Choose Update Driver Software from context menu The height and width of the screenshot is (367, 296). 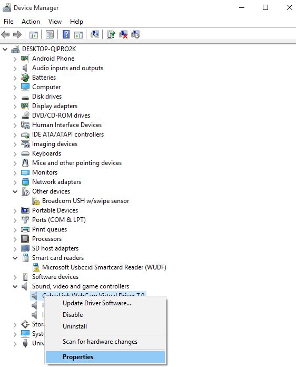click(x=105, y=303)
